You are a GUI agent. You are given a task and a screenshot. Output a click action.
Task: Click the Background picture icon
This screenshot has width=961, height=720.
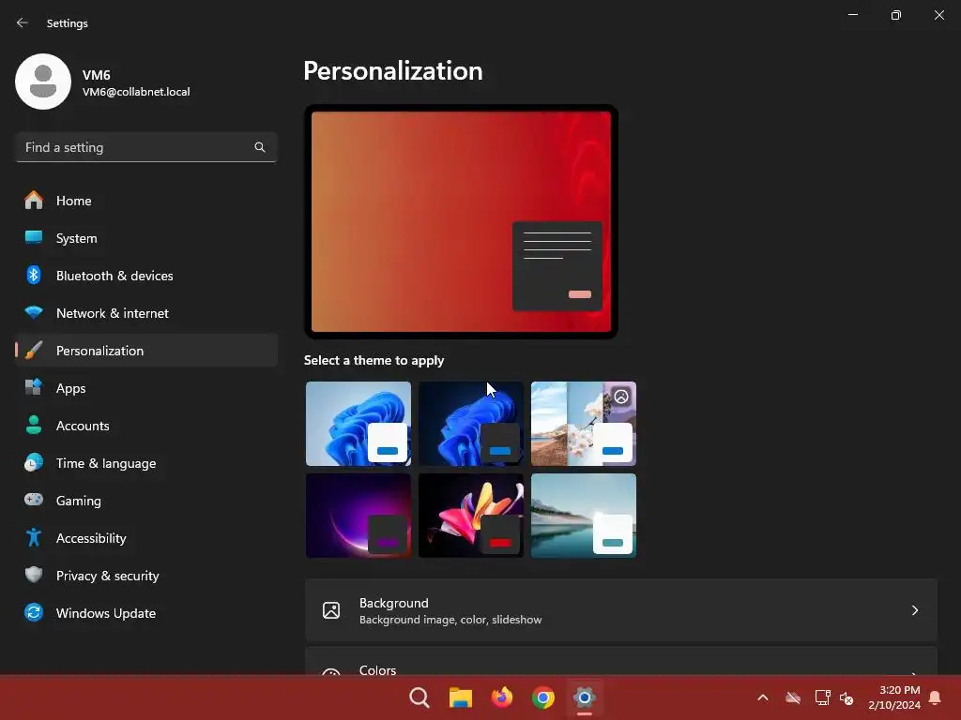(331, 610)
